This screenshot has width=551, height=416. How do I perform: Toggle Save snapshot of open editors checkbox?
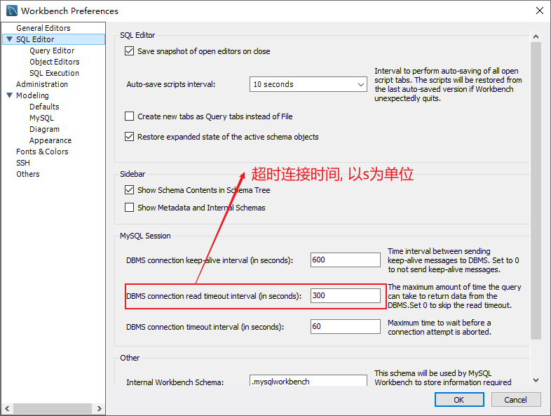tap(129, 51)
